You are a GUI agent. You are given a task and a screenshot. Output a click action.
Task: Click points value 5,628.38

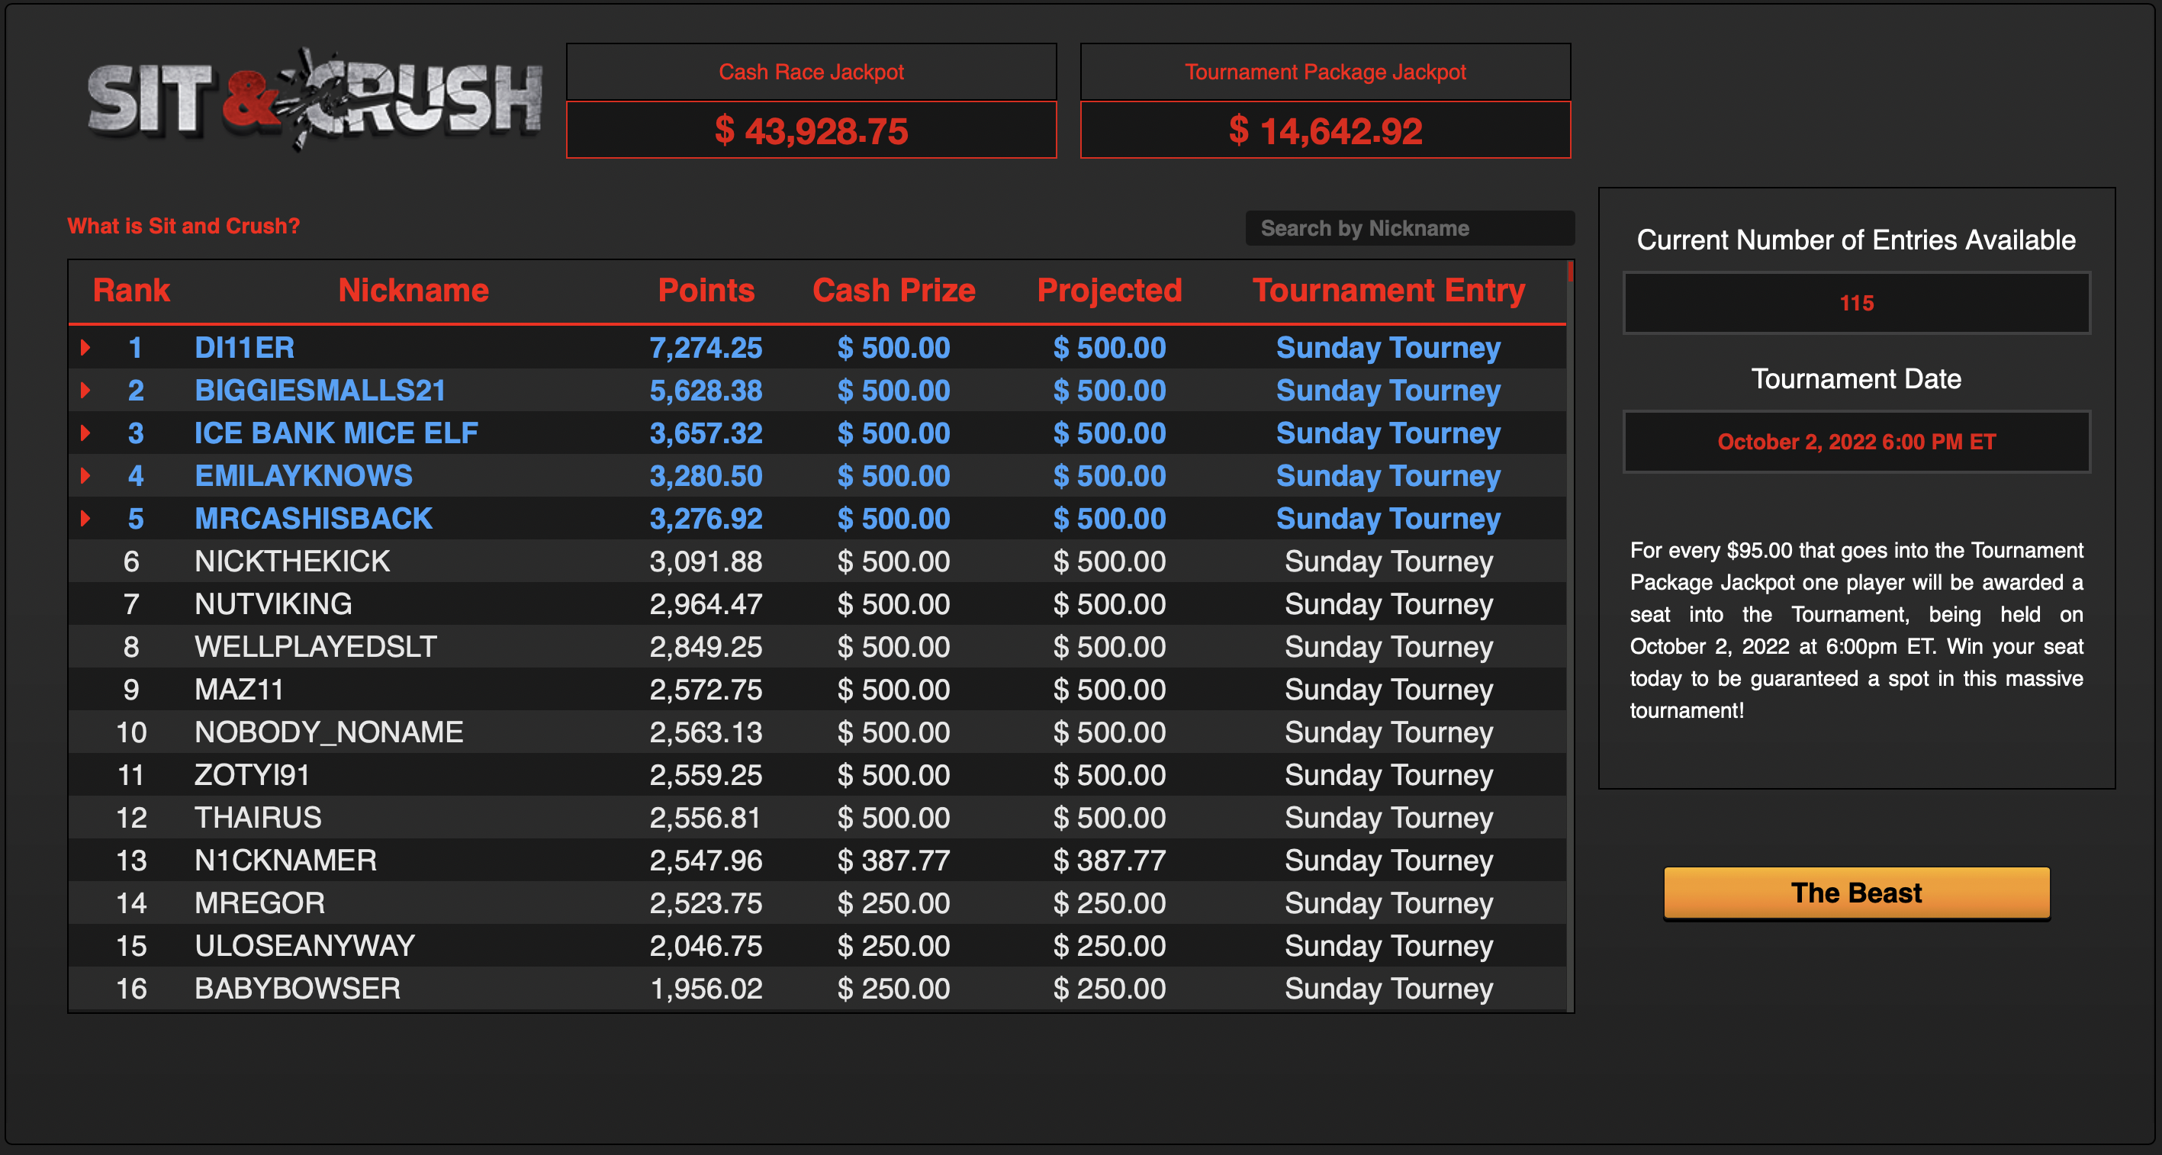coord(706,391)
